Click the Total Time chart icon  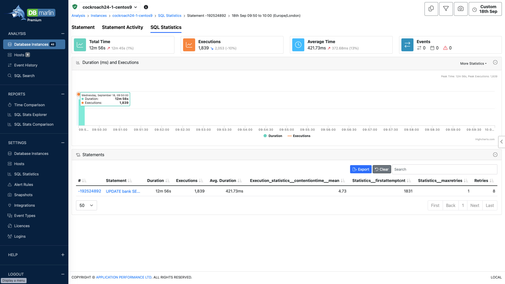click(x=80, y=45)
